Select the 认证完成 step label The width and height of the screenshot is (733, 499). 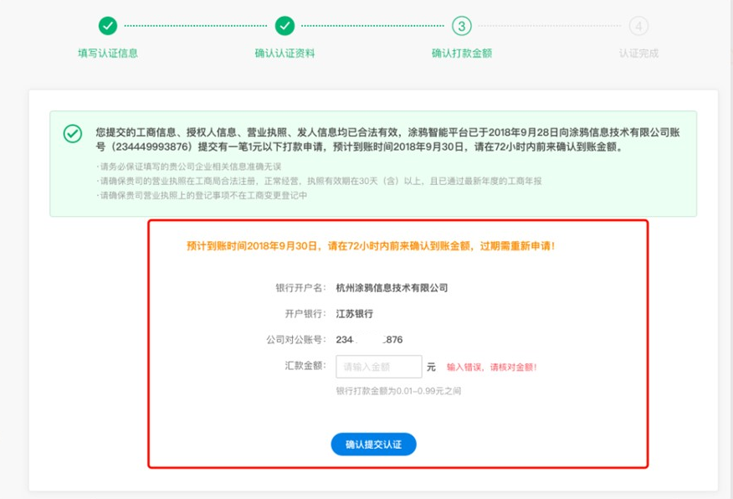click(x=638, y=54)
